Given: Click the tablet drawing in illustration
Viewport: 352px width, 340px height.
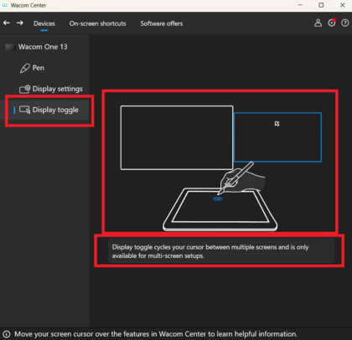Looking at the screenshot, I should click(x=220, y=209).
